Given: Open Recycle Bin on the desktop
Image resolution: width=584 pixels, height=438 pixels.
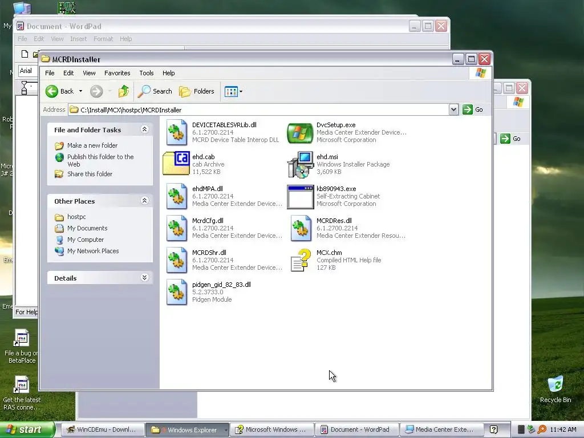Looking at the screenshot, I should [555, 390].
